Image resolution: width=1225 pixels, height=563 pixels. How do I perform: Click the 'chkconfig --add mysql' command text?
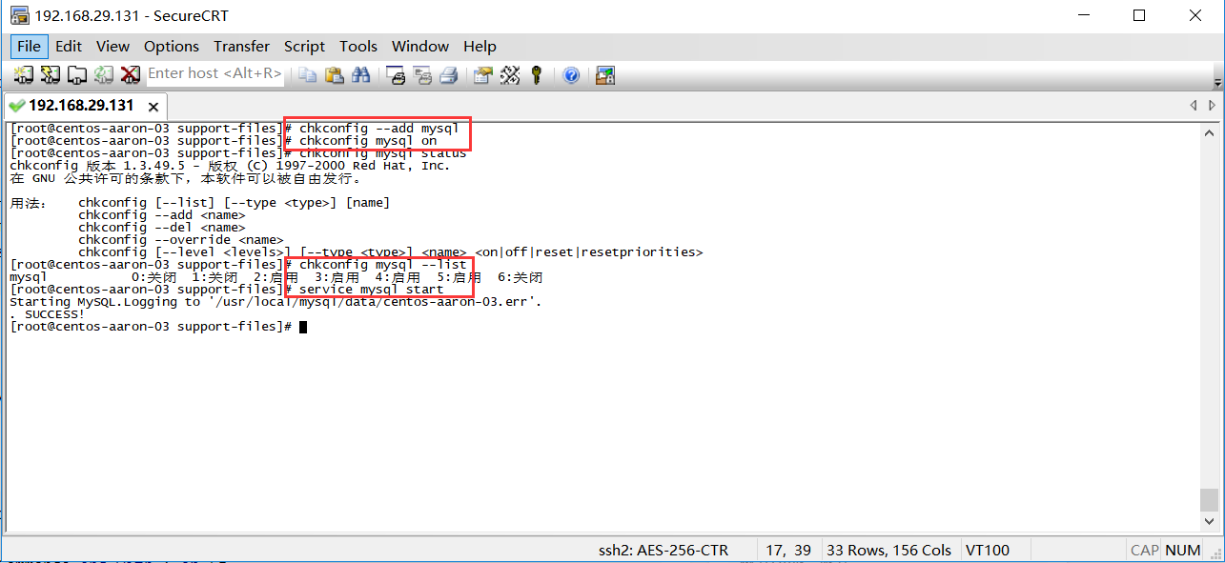tap(379, 129)
